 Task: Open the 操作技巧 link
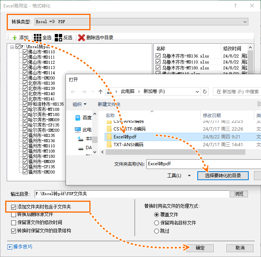23,247
